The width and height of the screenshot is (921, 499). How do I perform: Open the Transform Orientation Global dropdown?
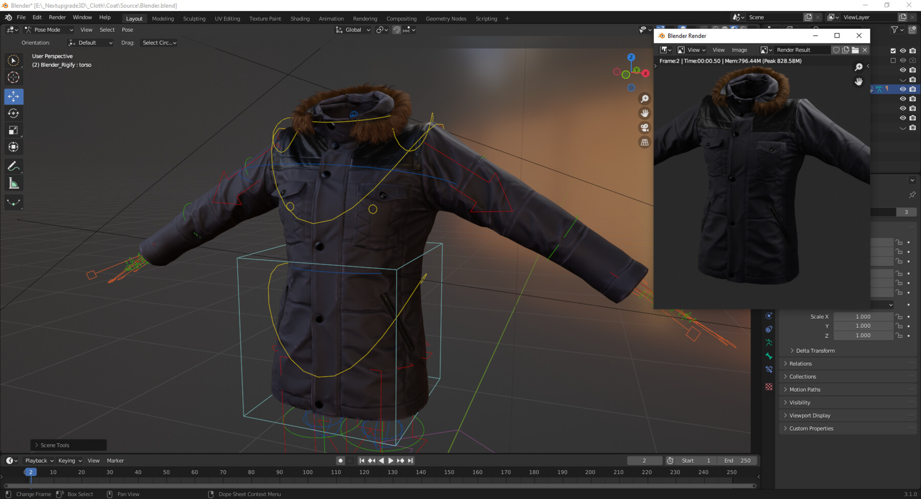pyautogui.click(x=353, y=30)
